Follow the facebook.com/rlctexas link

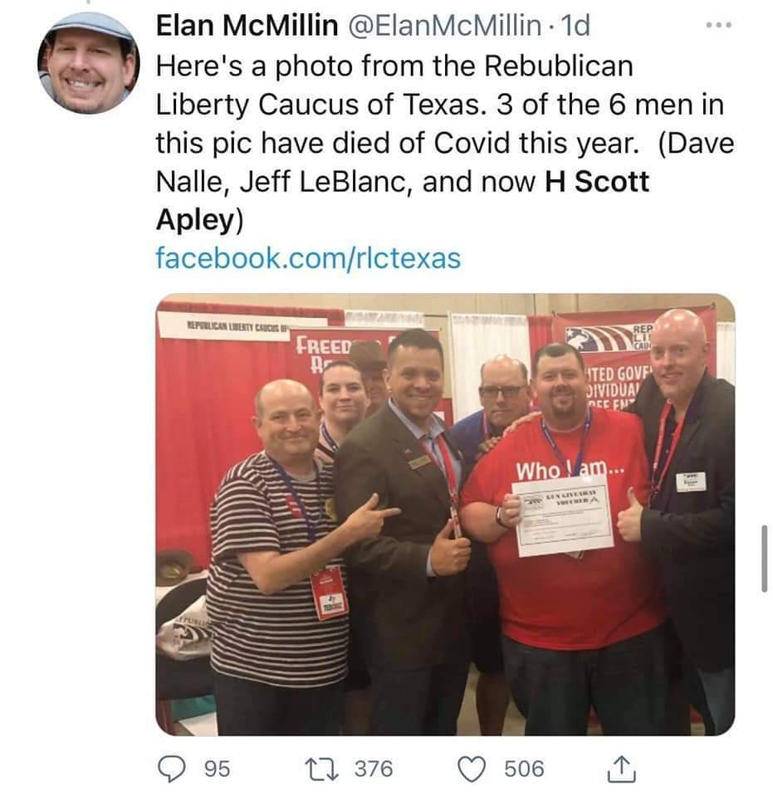pos(308,257)
